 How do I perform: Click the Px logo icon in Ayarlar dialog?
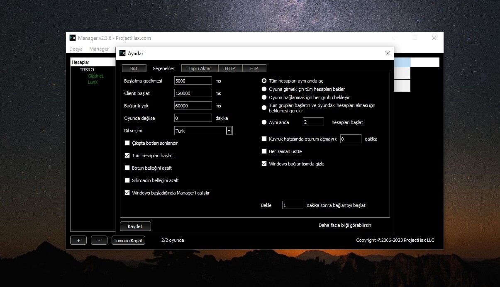pos(122,53)
